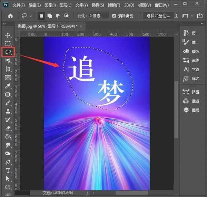
Task: Pick the Rectangular Marquee tool
Action: click(8, 44)
